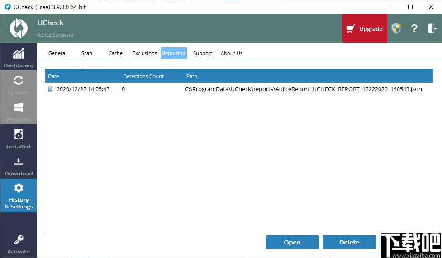The width and height of the screenshot is (442, 258).
Task: Go to the Updates sidebar section
Action: click(x=19, y=84)
